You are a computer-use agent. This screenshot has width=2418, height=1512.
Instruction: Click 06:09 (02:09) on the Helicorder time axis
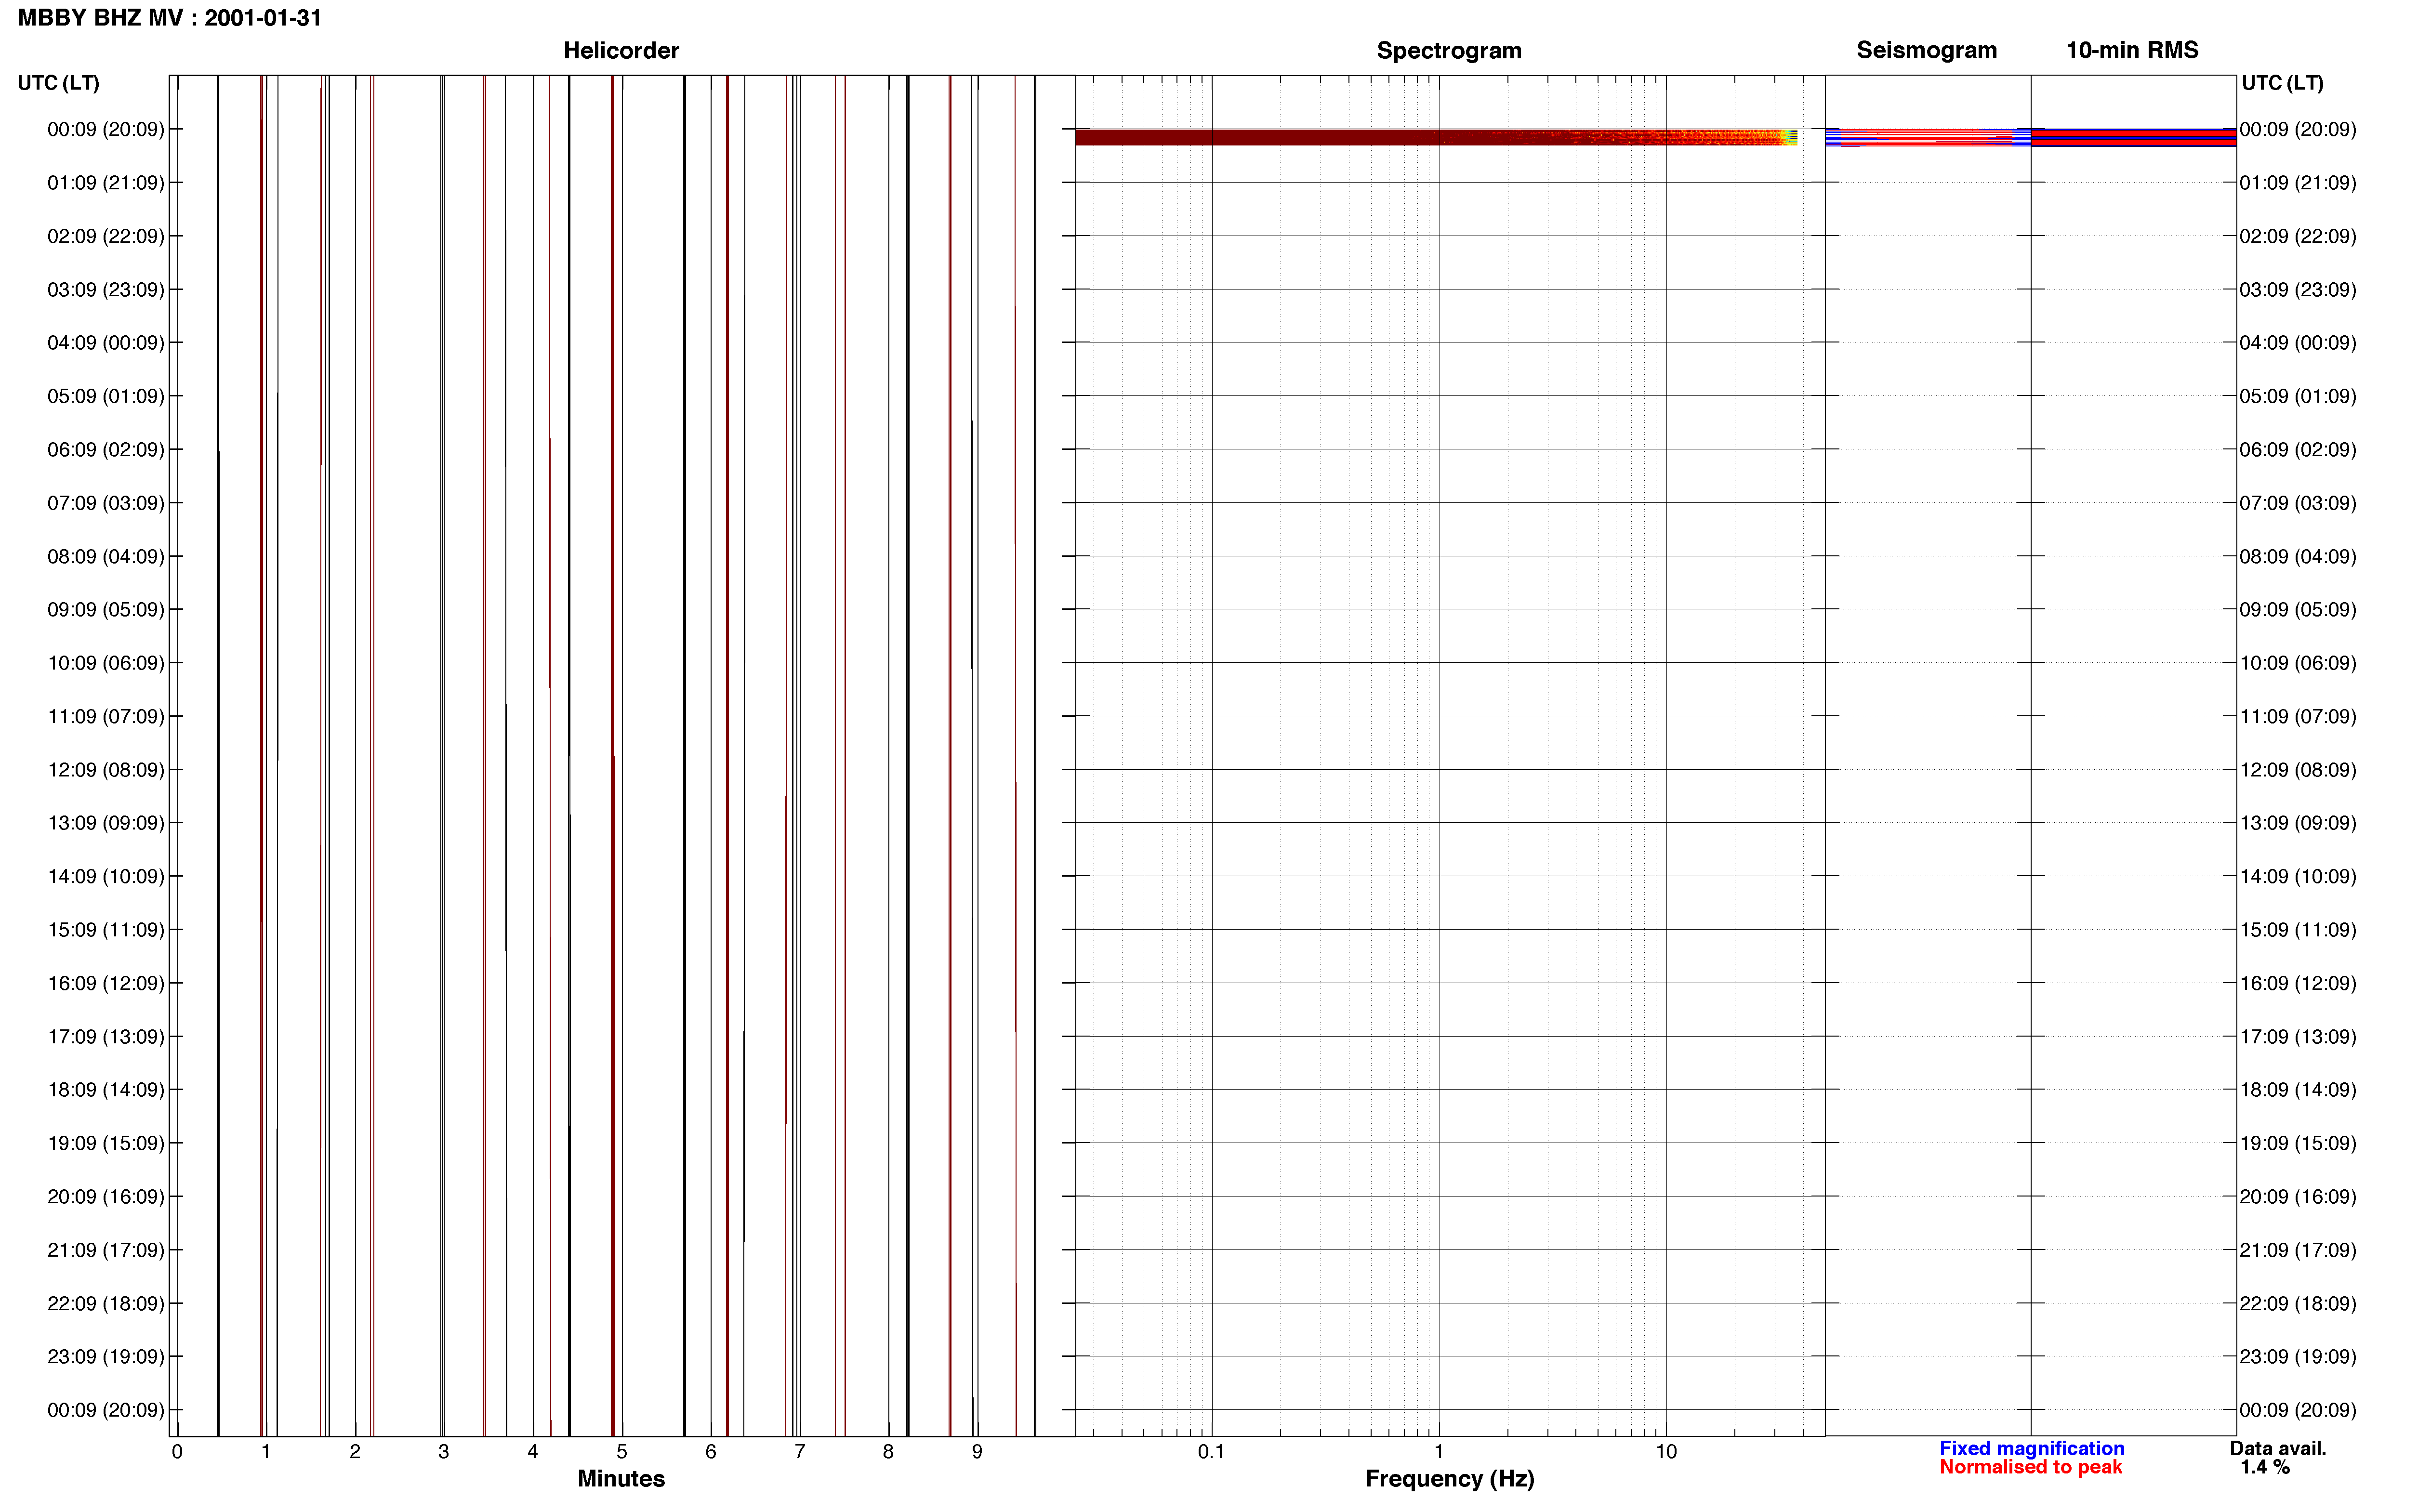(106, 450)
